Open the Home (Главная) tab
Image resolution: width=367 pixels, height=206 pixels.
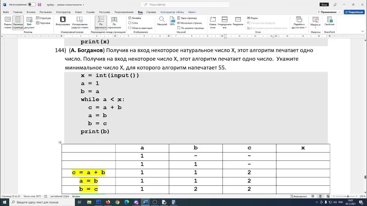coord(17,12)
